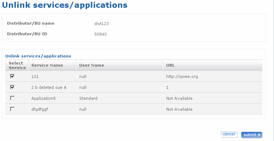Click the dfgdfggf service name

(40, 109)
